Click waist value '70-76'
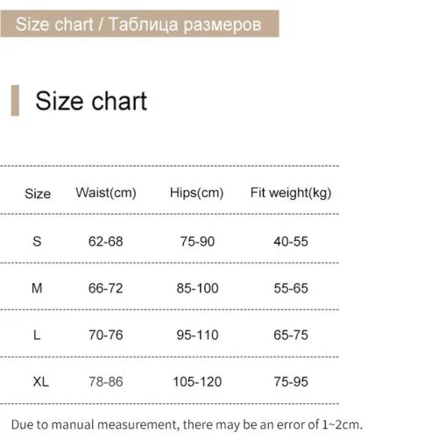 (x=106, y=335)
